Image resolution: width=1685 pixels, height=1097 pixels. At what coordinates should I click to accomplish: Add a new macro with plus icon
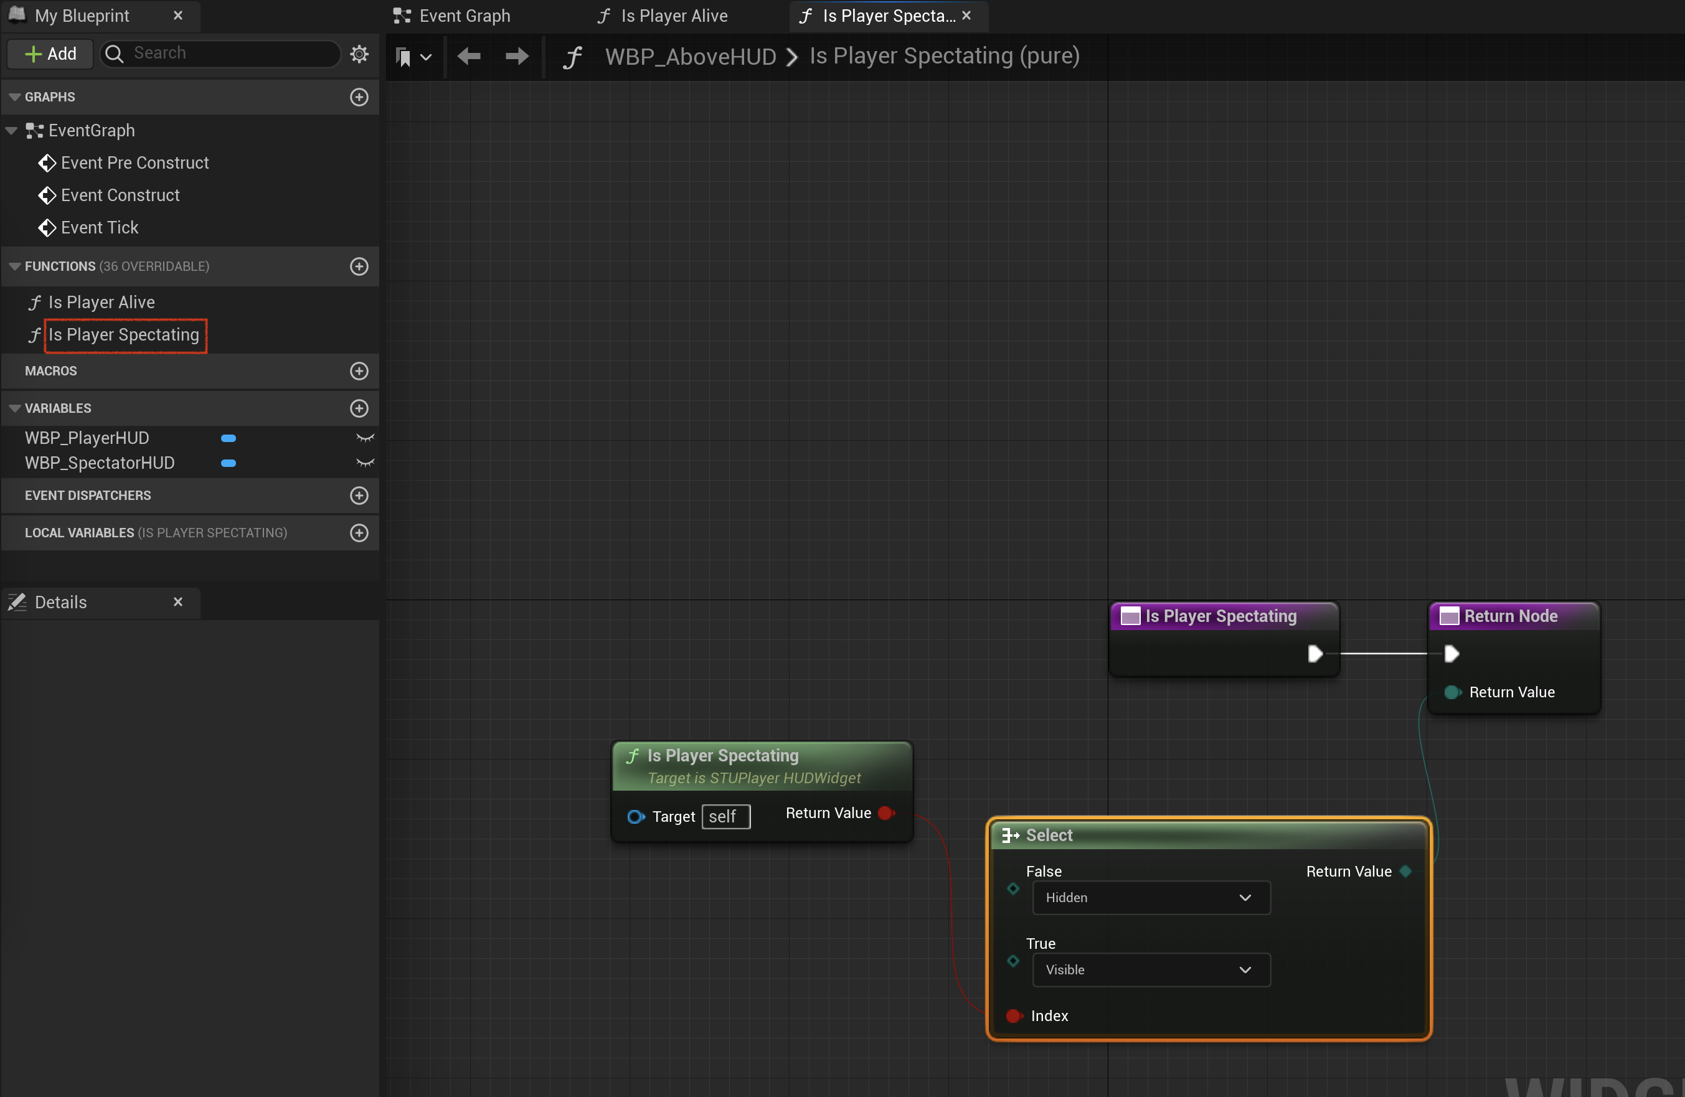(359, 371)
